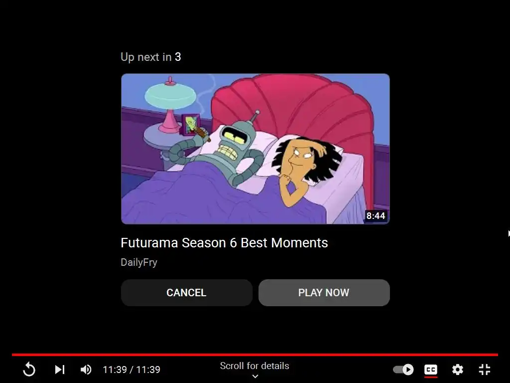This screenshot has width=510, height=383.
Task: Click the Scroll for details label
Action: click(255, 366)
